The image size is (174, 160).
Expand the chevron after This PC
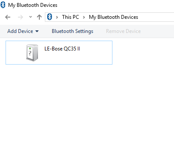click(x=84, y=17)
